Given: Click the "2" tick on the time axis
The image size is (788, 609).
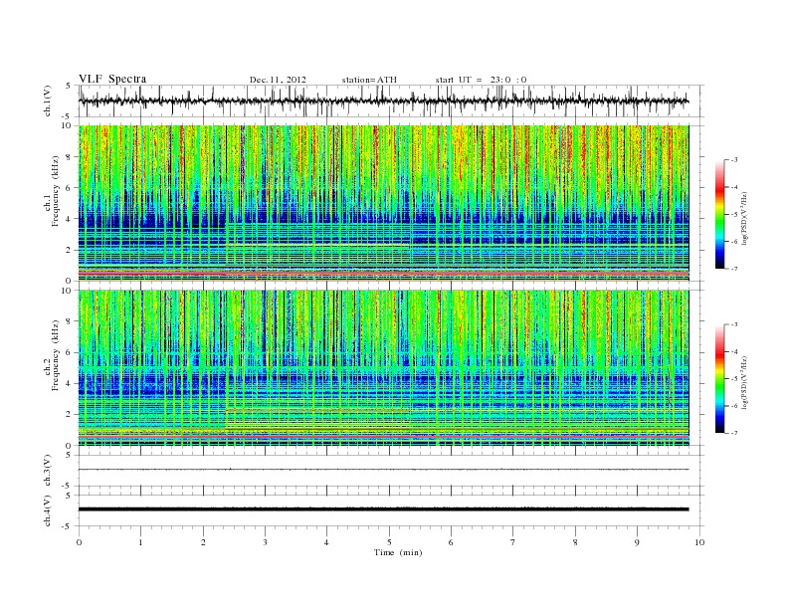Looking at the screenshot, I should [x=203, y=542].
